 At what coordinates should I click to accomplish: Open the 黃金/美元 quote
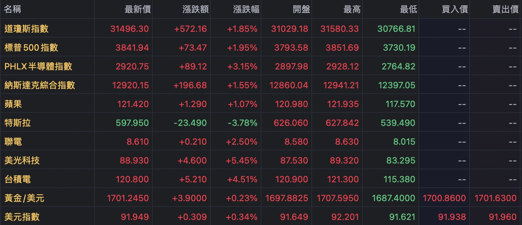pos(24,198)
